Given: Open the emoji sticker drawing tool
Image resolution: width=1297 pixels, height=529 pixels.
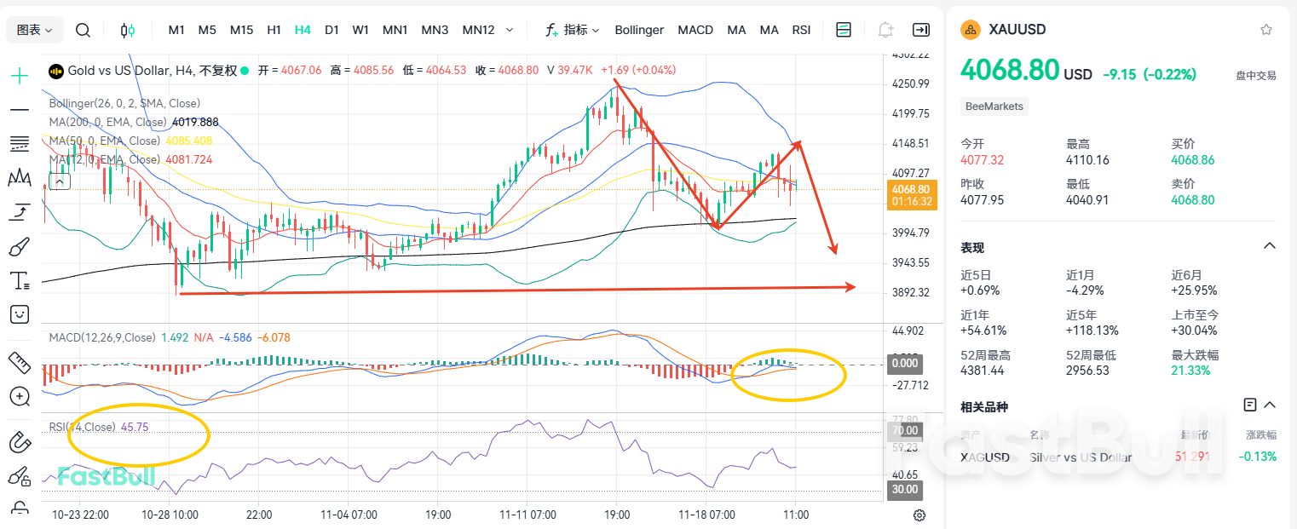Looking at the screenshot, I should click(x=19, y=313).
